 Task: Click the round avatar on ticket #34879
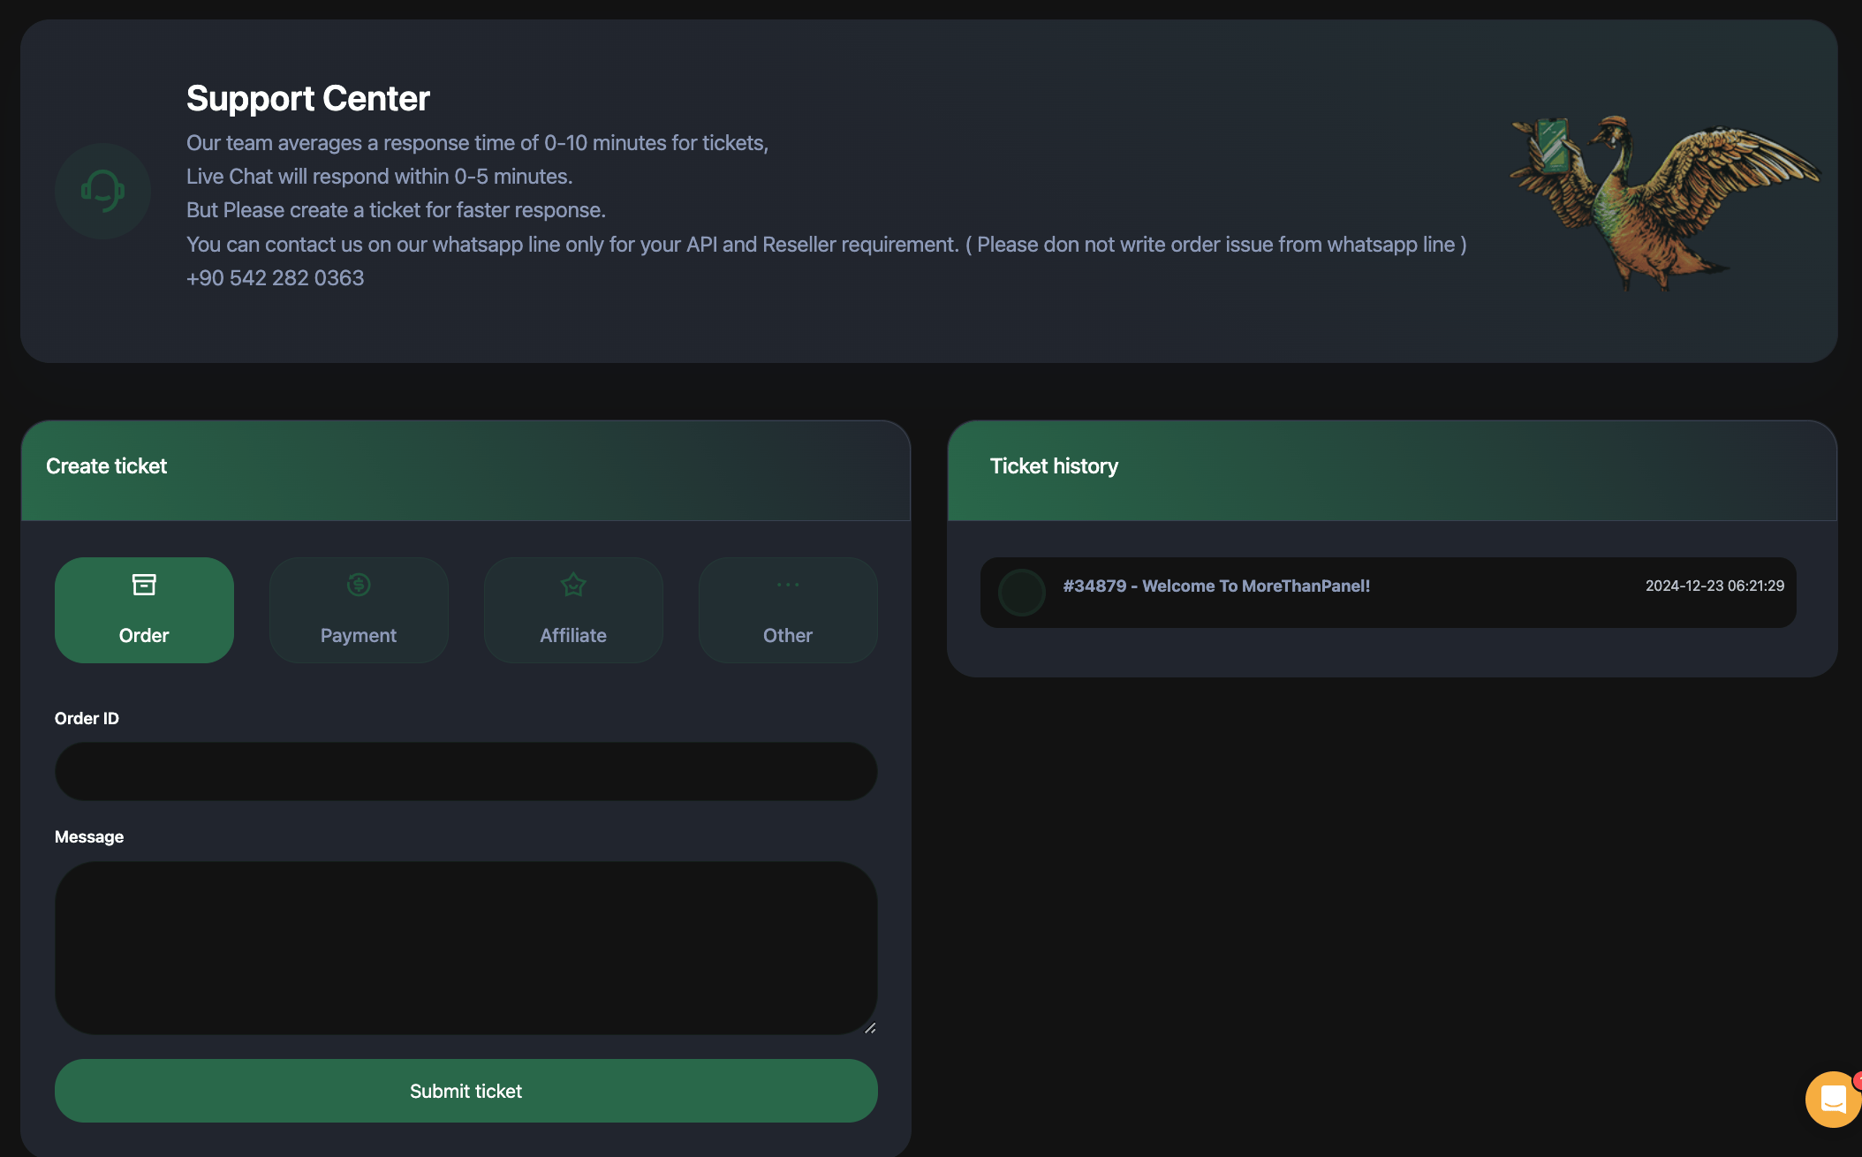coord(1022,592)
